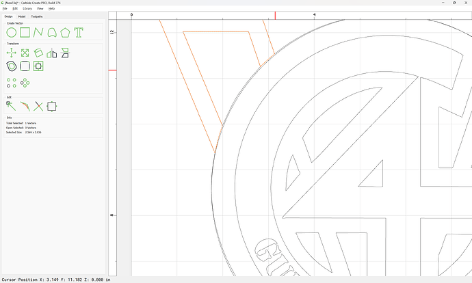The width and height of the screenshot is (472, 283).
Task: Select the Polyline creation tool
Action: (38, 33)
